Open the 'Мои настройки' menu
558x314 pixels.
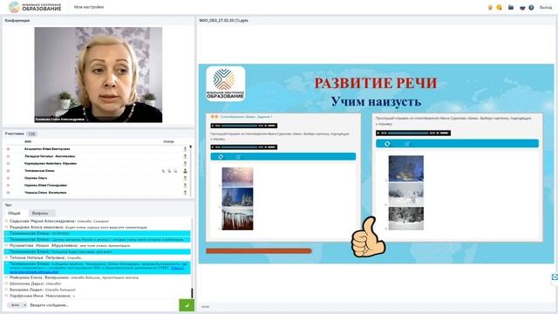tap(89, 7)
